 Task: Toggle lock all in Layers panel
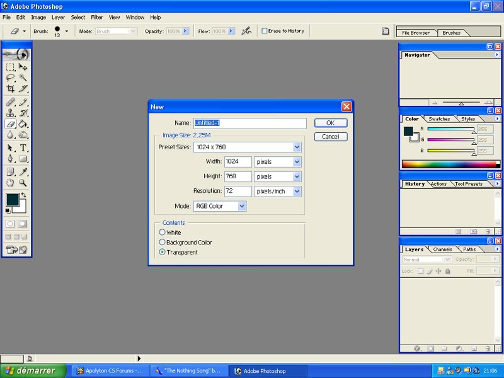coord(447,271)
